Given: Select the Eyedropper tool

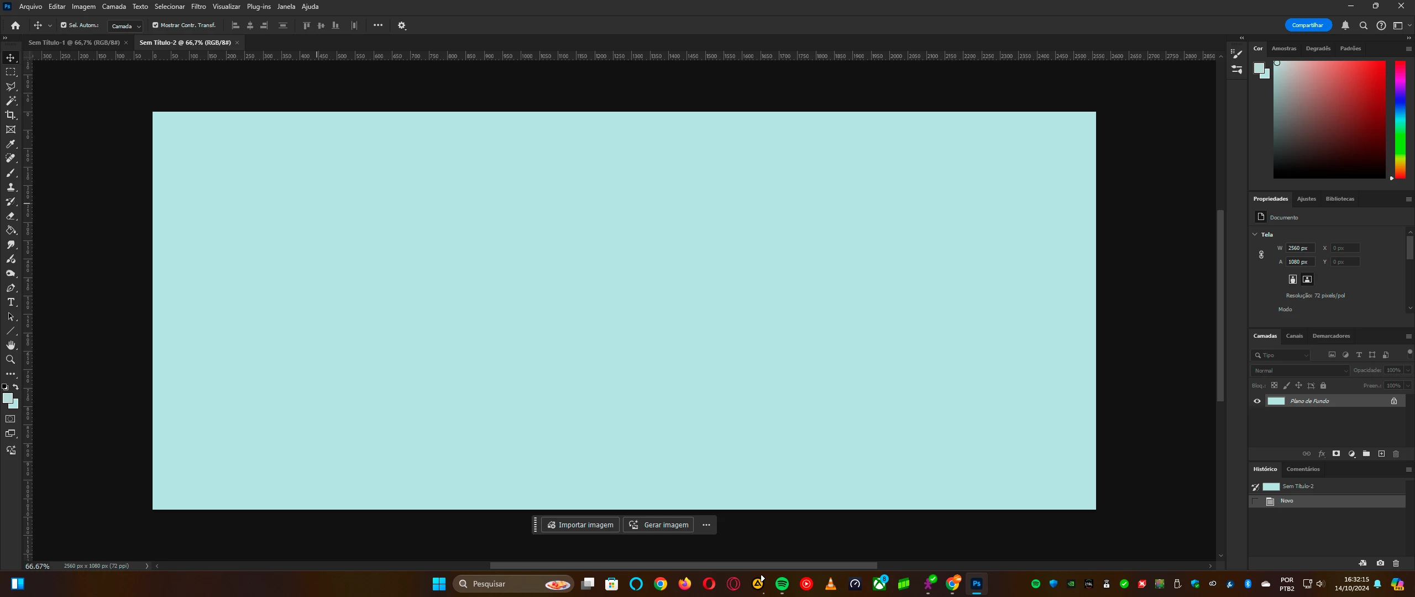Looking at the screenshot, I should 11,144.
